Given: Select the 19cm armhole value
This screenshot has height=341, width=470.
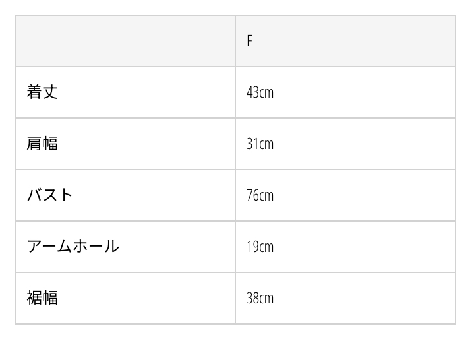Looking at the screenshot, I should coord(260,247).
